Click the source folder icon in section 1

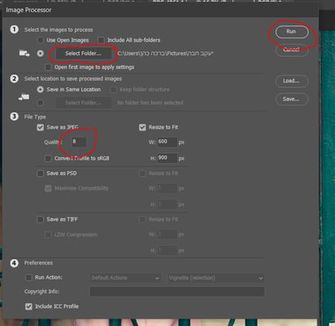click(x=24, y=53)
